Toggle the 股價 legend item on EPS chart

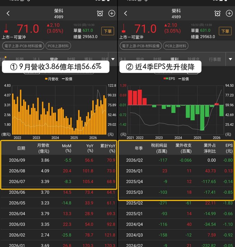pos(184,79)
